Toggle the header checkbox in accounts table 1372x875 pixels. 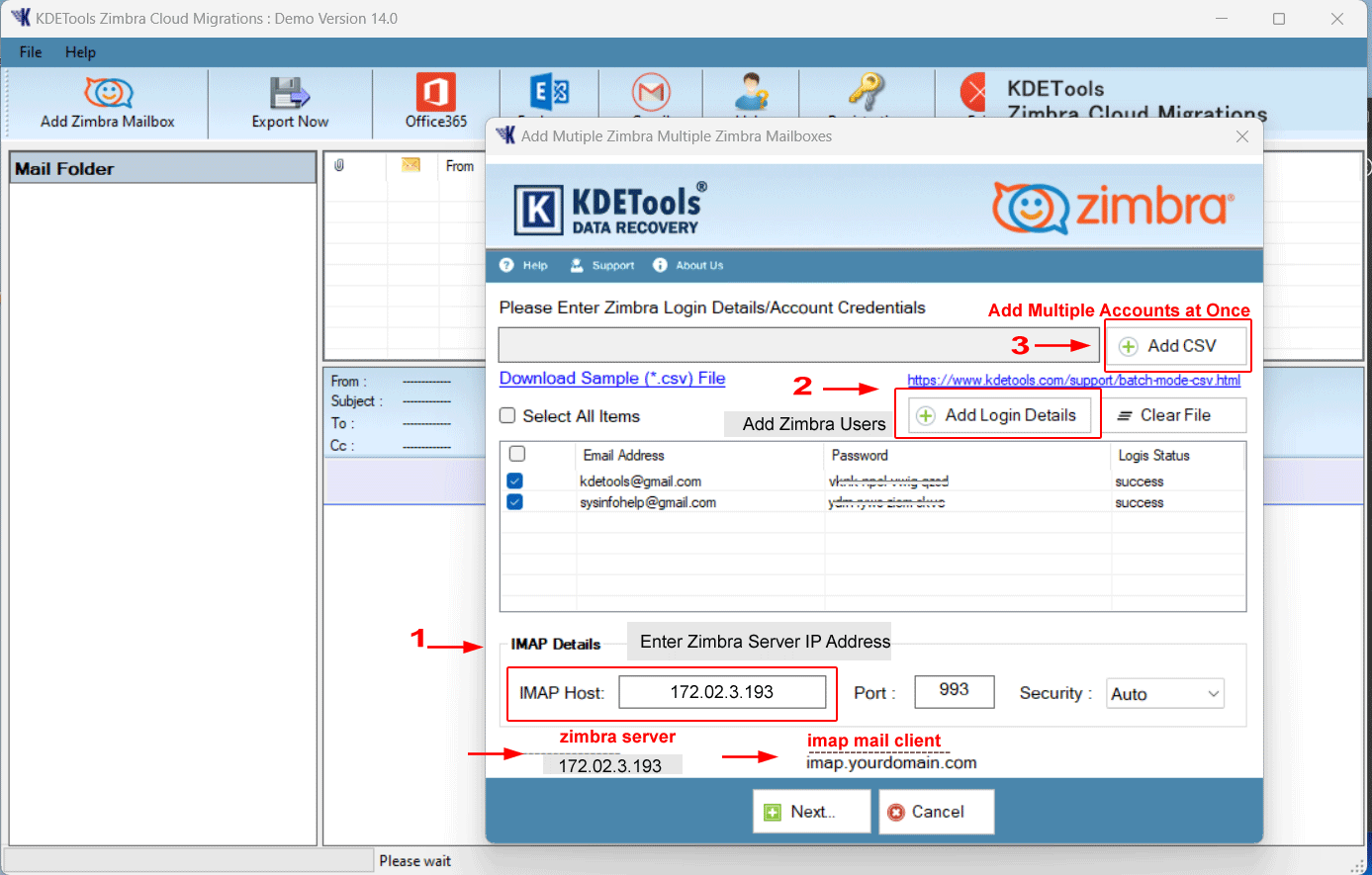coord(516,455)
